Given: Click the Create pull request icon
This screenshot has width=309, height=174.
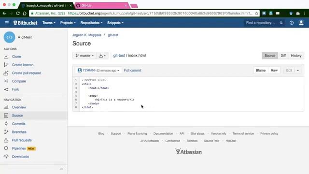Looking at the screenshot, I should (6, 73).
